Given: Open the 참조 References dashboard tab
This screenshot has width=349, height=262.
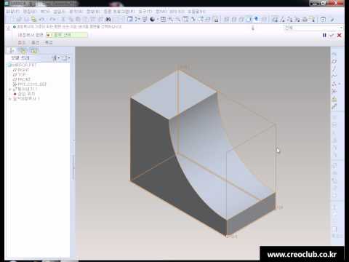Looking at the screenshot, I should click(x=21, y=43).
